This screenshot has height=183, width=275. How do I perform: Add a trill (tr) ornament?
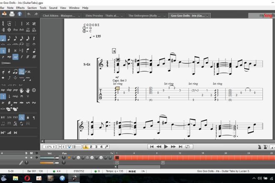pyautogui.click(x=3, y=103)
